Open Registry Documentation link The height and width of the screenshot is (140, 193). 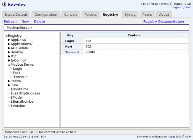tap(163, 22)
